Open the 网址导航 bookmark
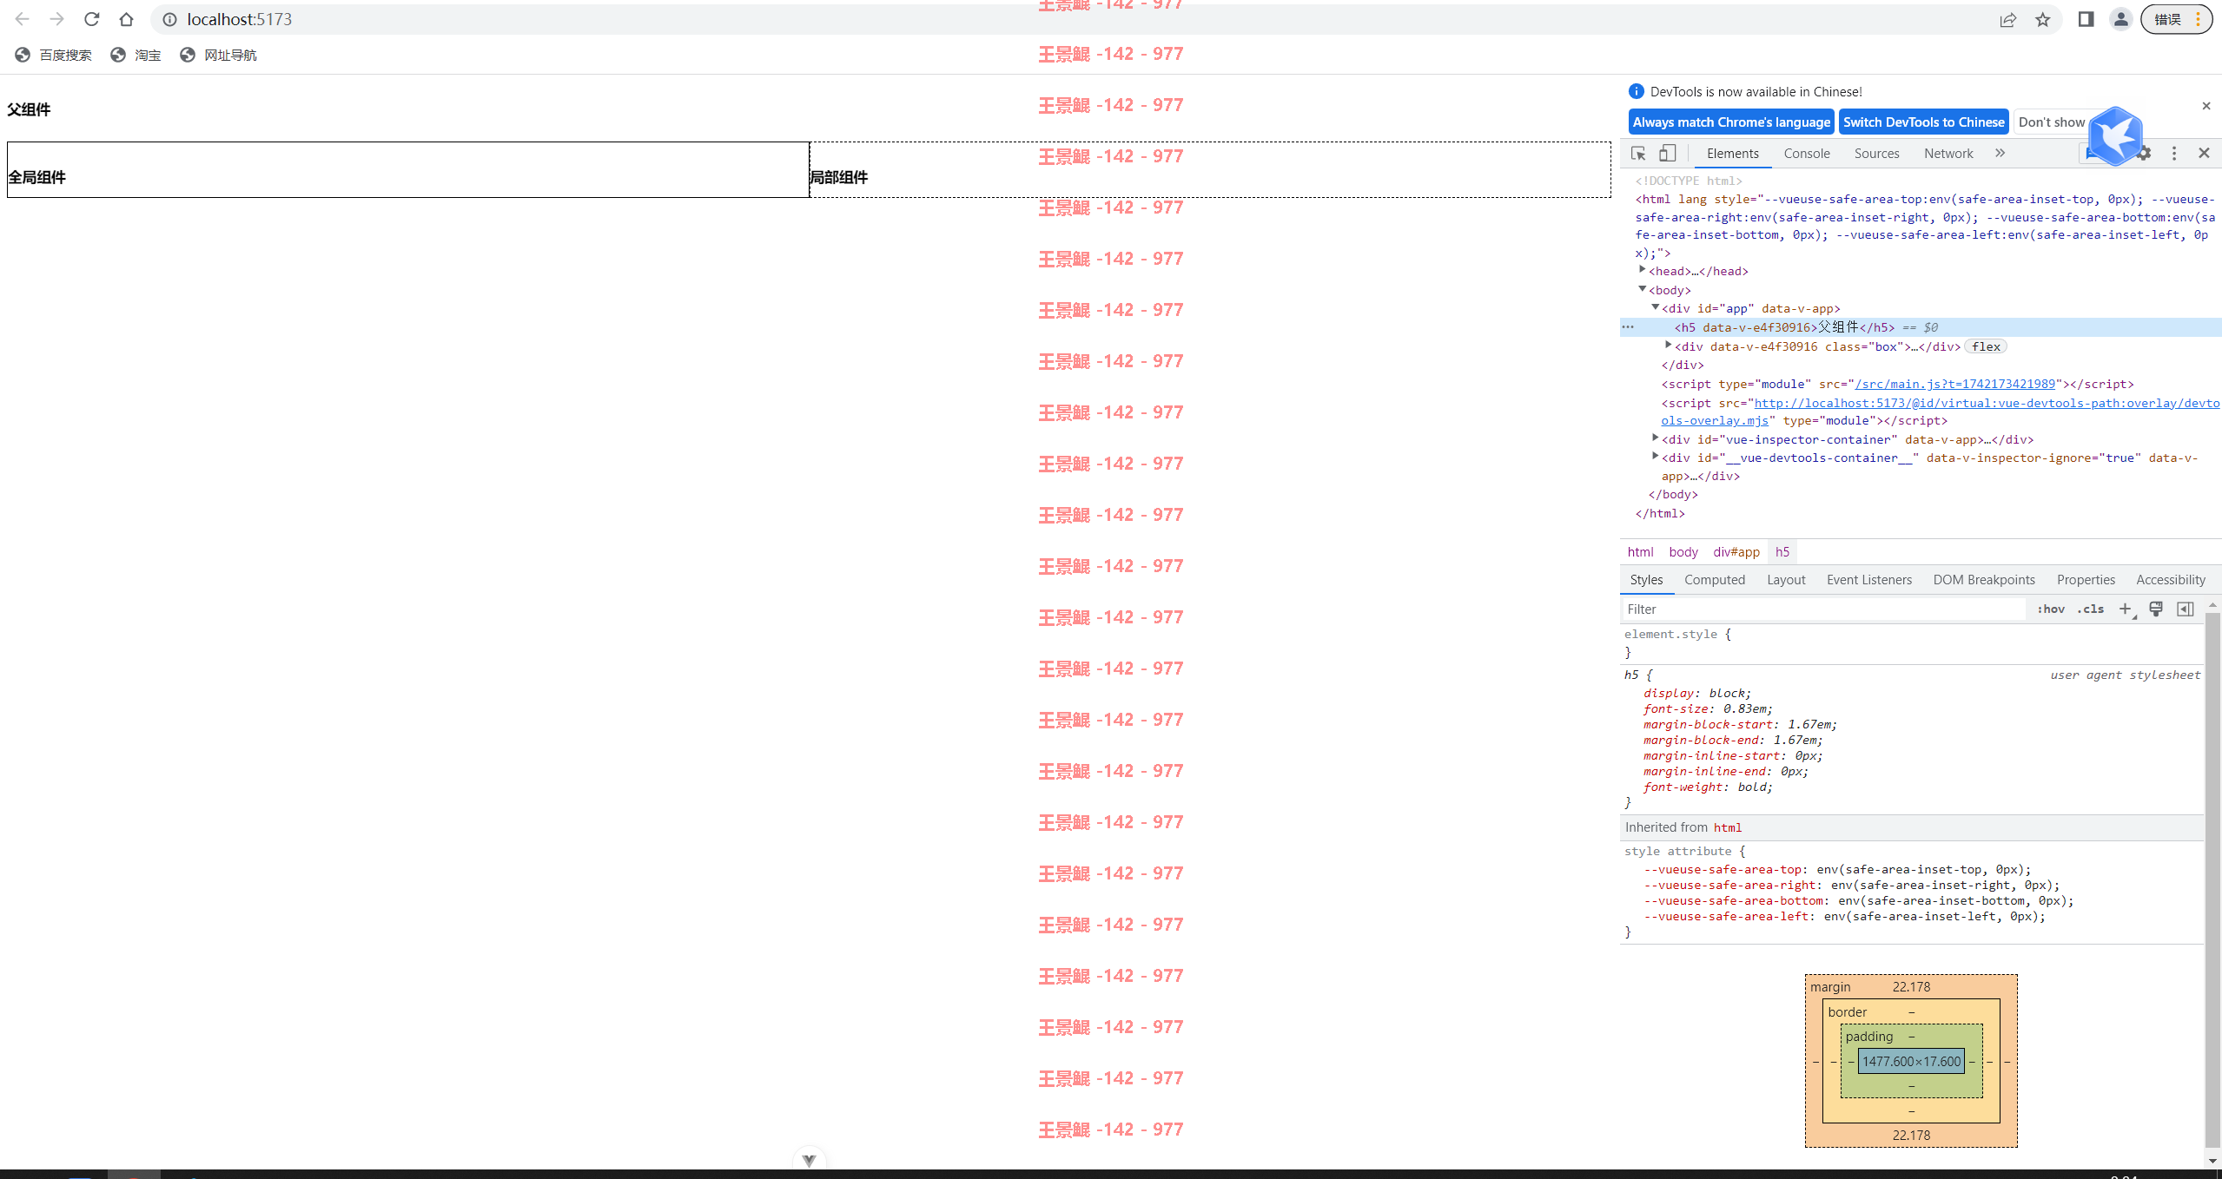The width and height of the screenshot is (2222, 1179). point(218,55)
